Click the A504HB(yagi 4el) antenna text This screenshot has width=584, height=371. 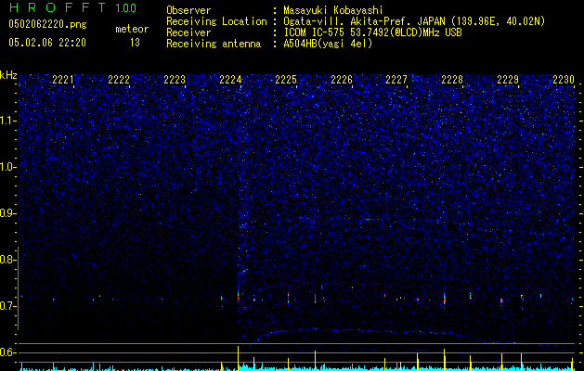pos(328,44)
